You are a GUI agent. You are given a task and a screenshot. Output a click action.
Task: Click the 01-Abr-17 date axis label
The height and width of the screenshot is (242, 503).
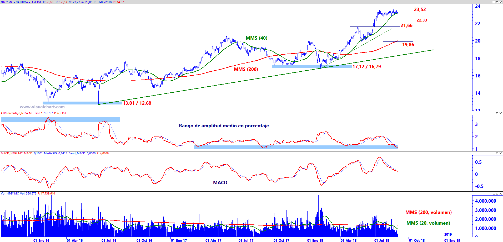click(x=213, y=240)
